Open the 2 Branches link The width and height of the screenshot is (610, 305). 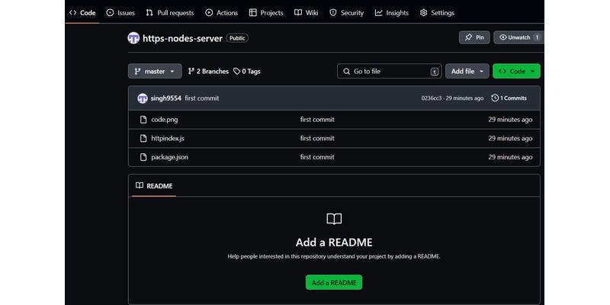[x=208, y=72]
